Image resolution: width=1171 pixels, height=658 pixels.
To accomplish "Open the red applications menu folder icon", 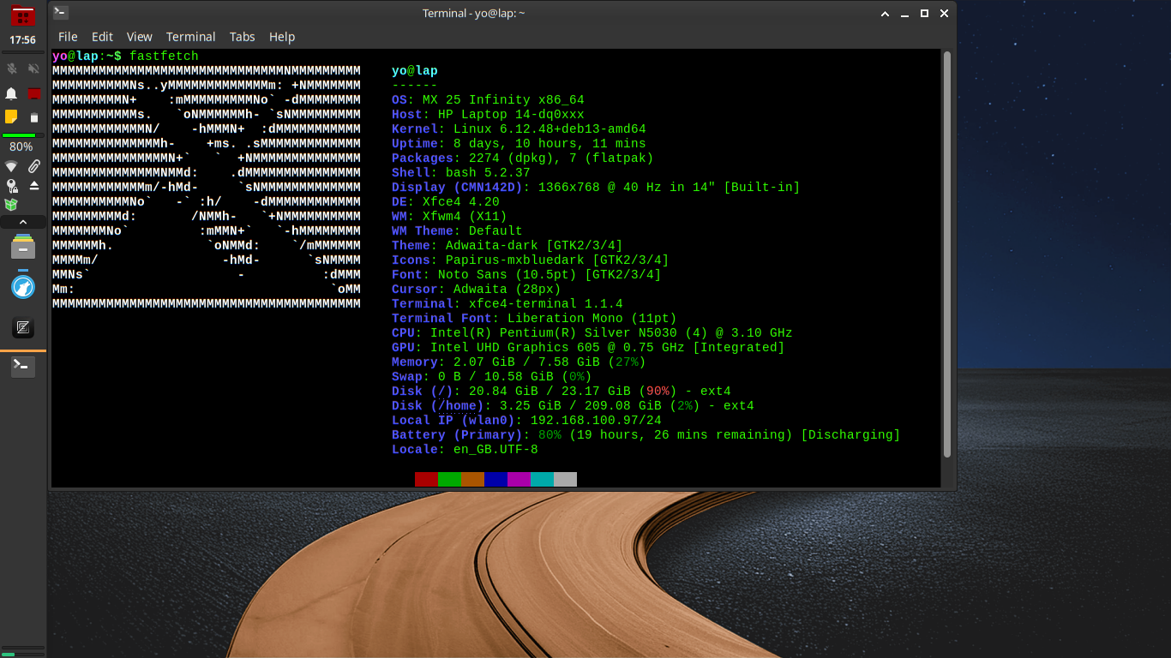I will [23, 16].
